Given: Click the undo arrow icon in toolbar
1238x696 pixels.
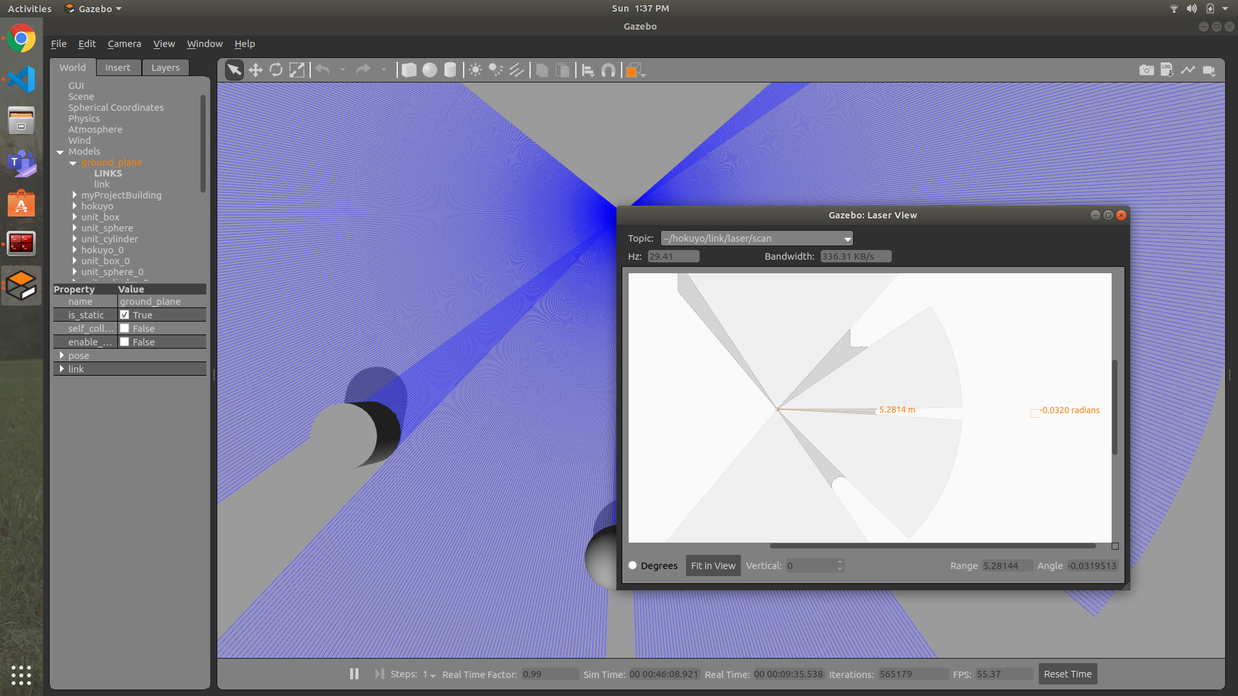Looking at the screenshot, I should tap(322, 70).
